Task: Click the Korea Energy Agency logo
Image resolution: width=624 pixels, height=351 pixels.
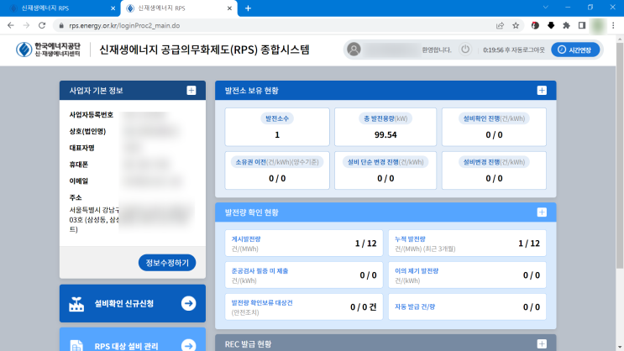Action: pyautogui.click(x=48, y=50)
